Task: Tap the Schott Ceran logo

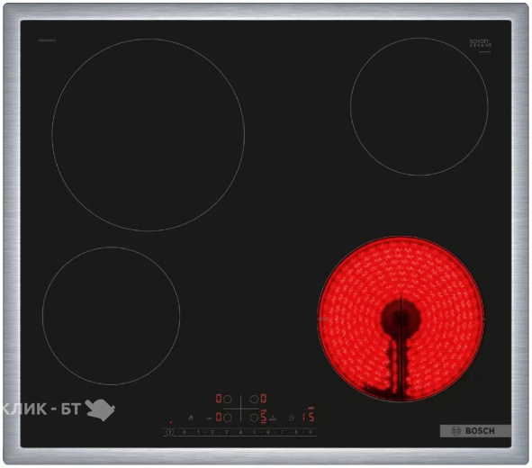Action: pyautogui.click(x=480, y=43)
